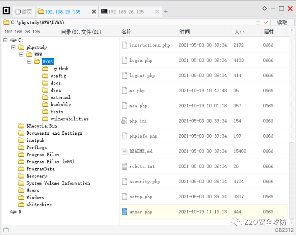Select the PerfLogs folder
The height and width of the screenshot is (235, 296).
pos(36,147)
